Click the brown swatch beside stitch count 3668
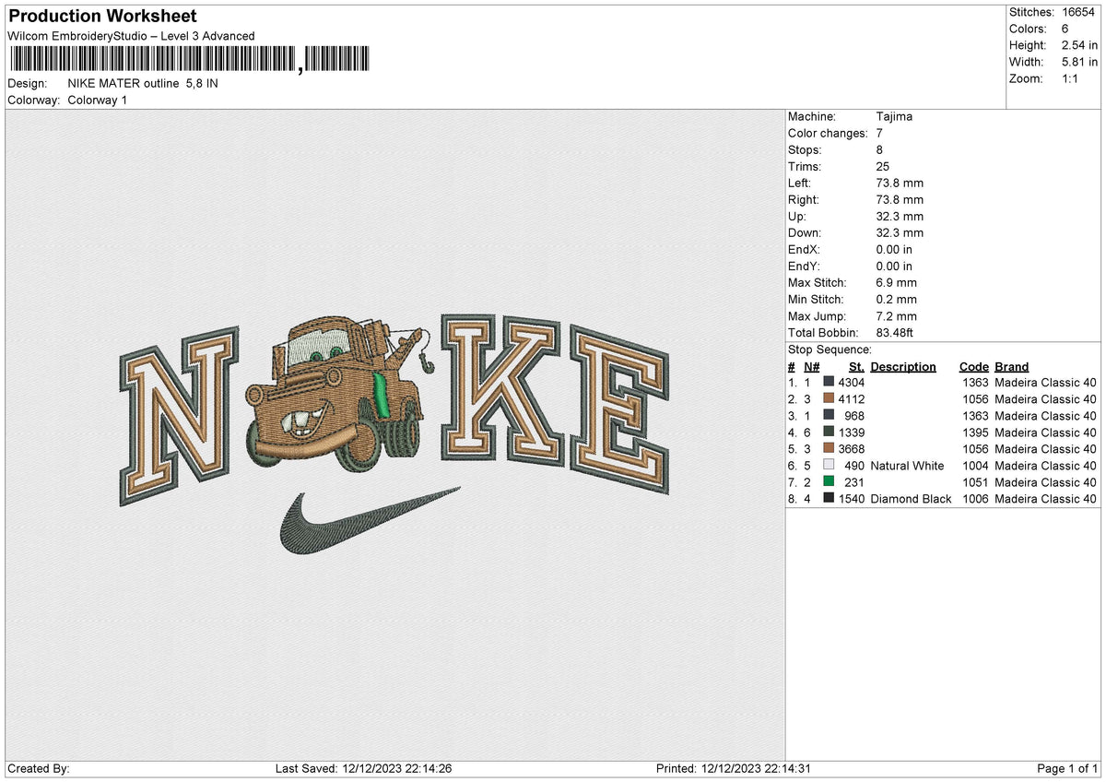Viewport: 1106px width, 782px height. click(x=829, y=449)
